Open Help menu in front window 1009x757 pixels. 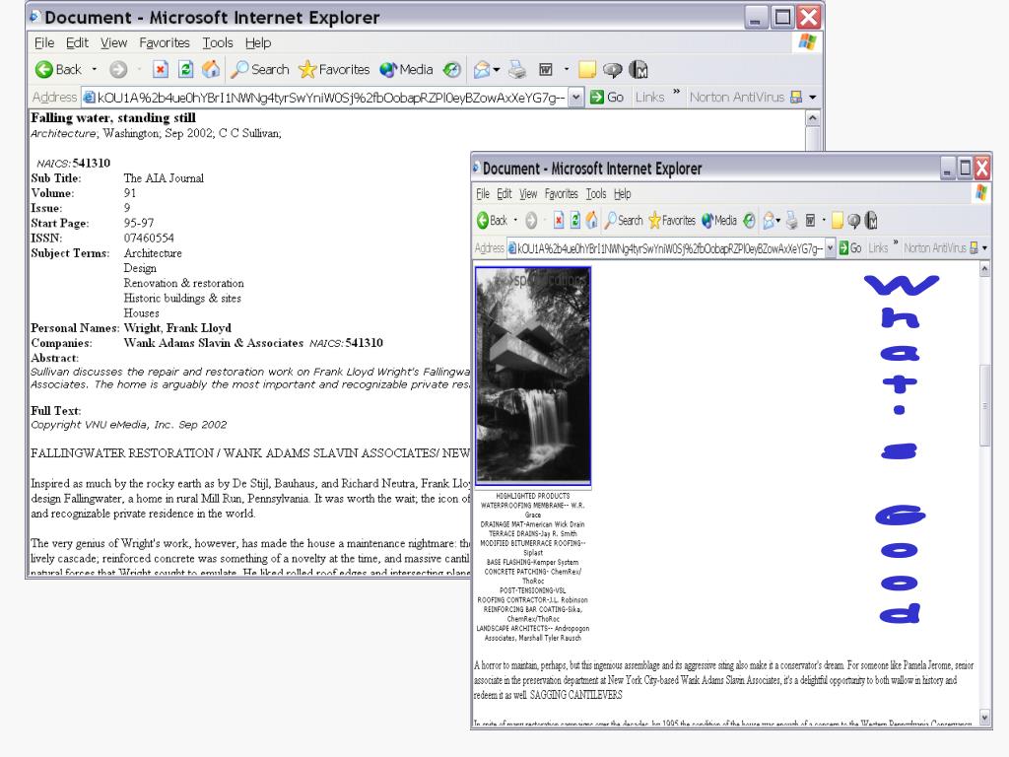623,194
